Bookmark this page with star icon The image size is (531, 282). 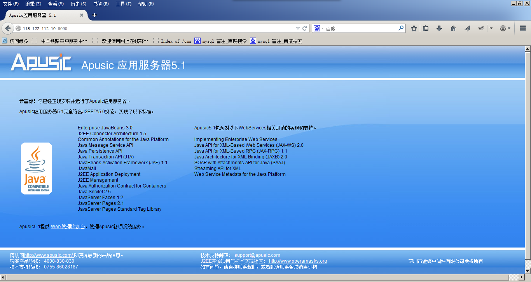pyautogui.click(x=414, y=28)
